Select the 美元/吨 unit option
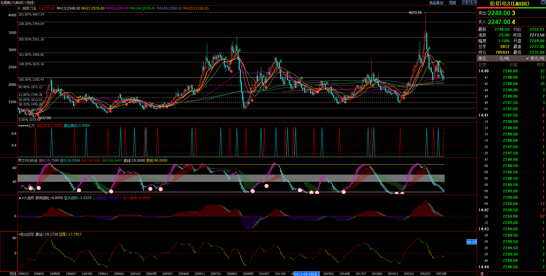This screenshot has height=276, width=546. click(x=537, y=58)
